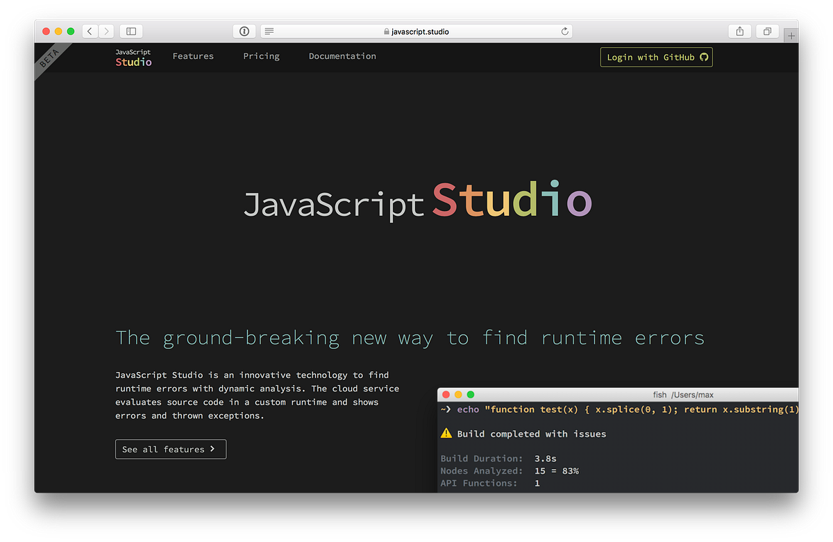The width and height of the screenshot is (833, 542).
Task: Open the Features menu item
Action: (x=193, y=56)
